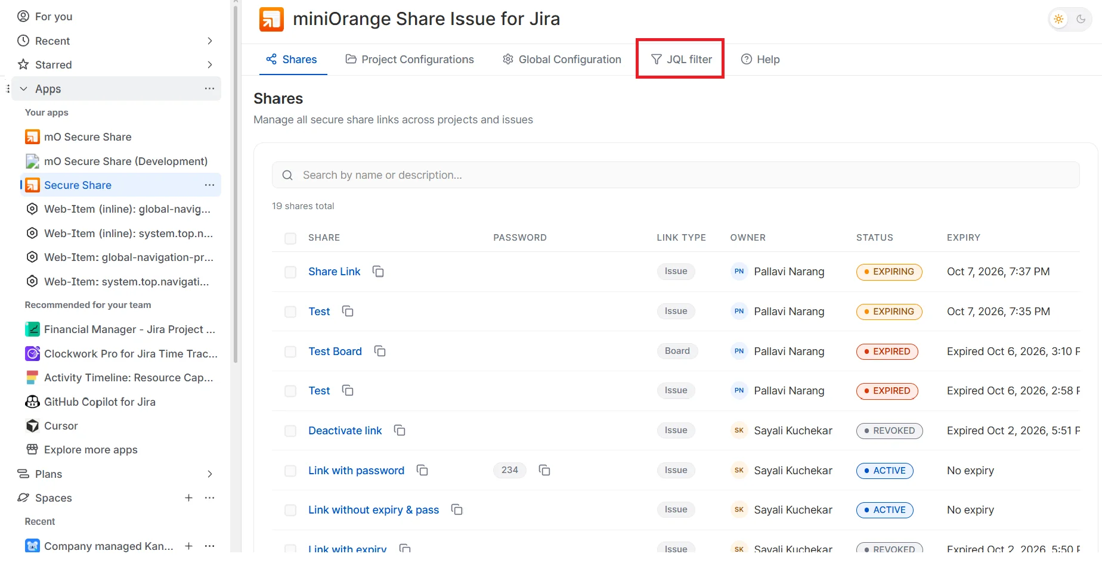Screen dimensions: 1102x563
Task: Open Project Configurations tab
Action: pyautogui.click(x=410, y=60)
